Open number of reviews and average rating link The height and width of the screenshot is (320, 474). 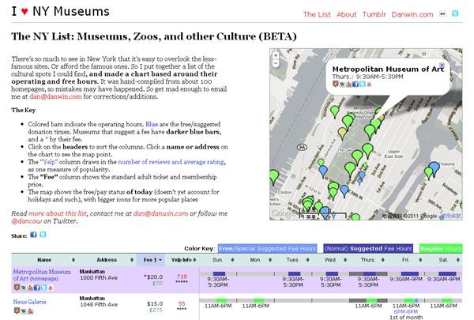[x=171, y=162]
